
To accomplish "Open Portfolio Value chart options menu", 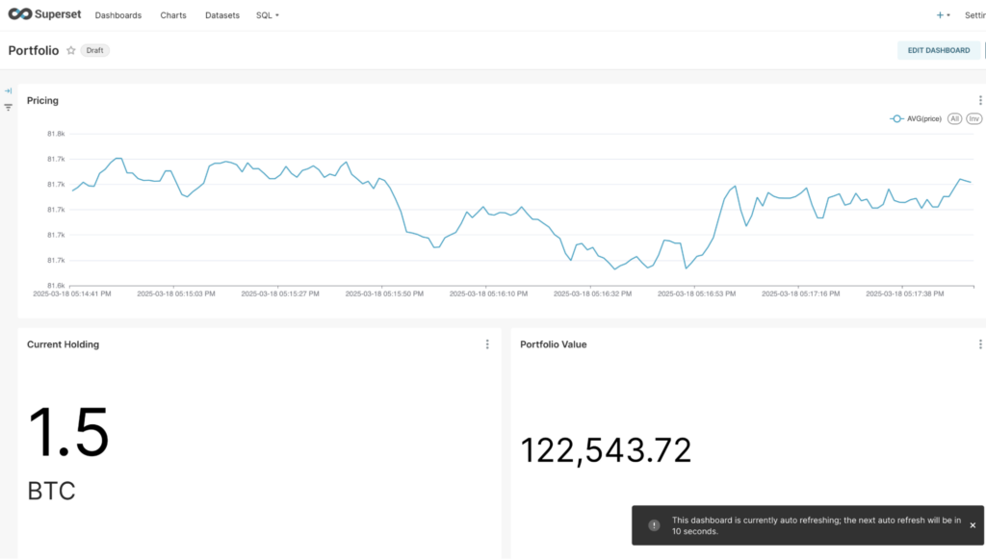I will click(x=980, y=344).
